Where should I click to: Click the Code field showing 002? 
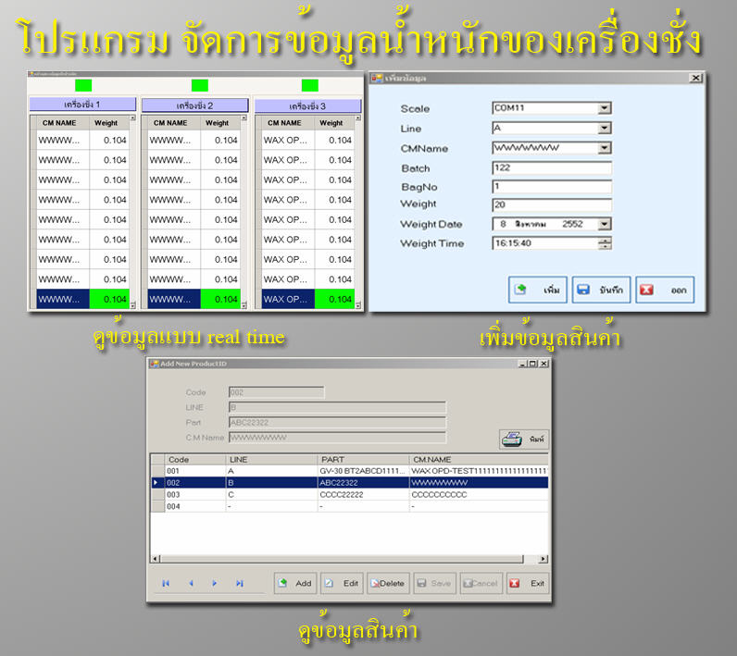pos(276,392)
